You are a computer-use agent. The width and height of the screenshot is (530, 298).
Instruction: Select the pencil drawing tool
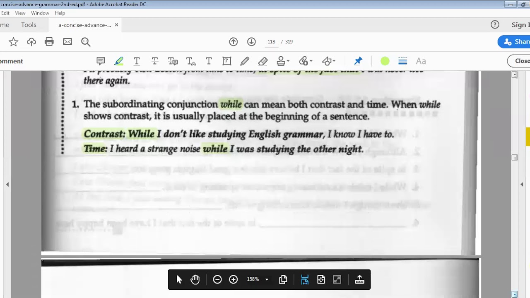tap(245, 61)
